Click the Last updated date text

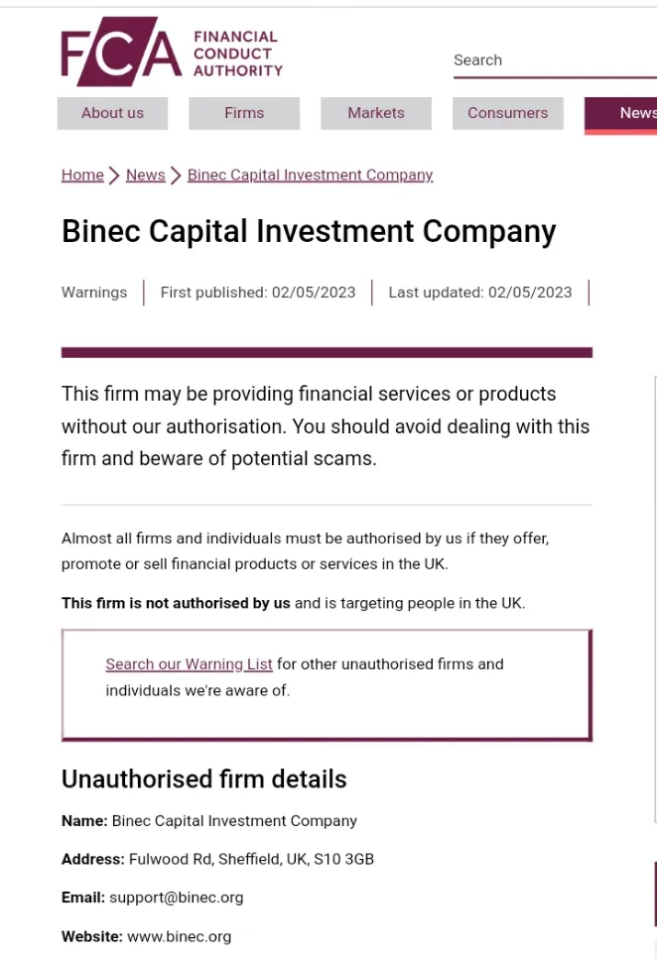click(x=480, y=293)
